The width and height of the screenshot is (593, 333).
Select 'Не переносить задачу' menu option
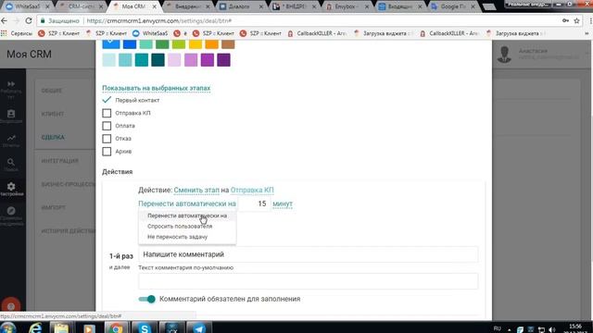[187, 237]
